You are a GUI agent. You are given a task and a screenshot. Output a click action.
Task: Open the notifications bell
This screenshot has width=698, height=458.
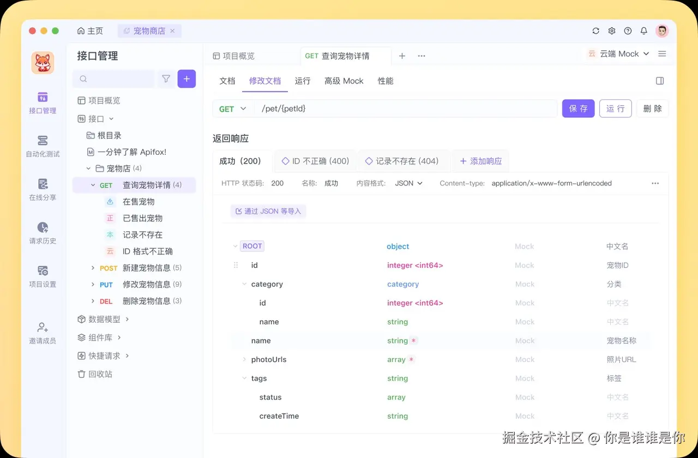pos(643,31)
